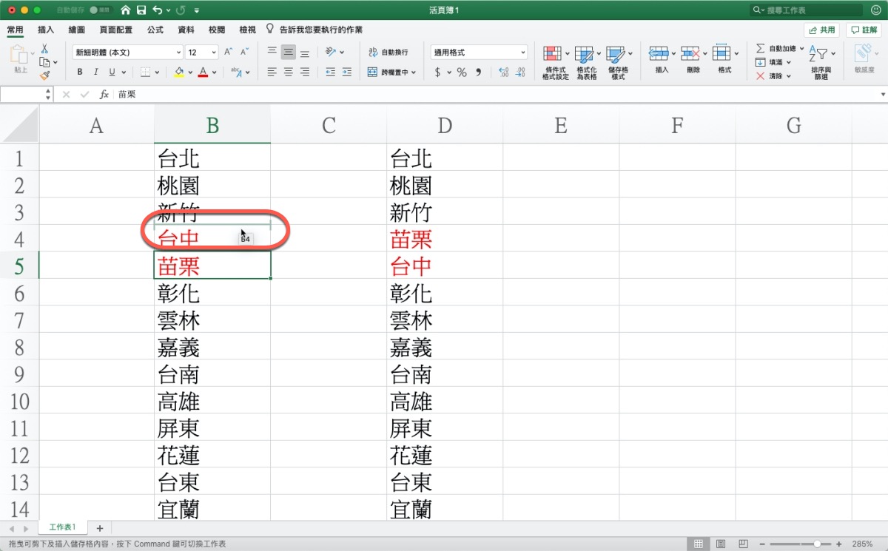Click the zoom slider in status bar
Screen dimensions: 888x551
(x=817, y=544)
